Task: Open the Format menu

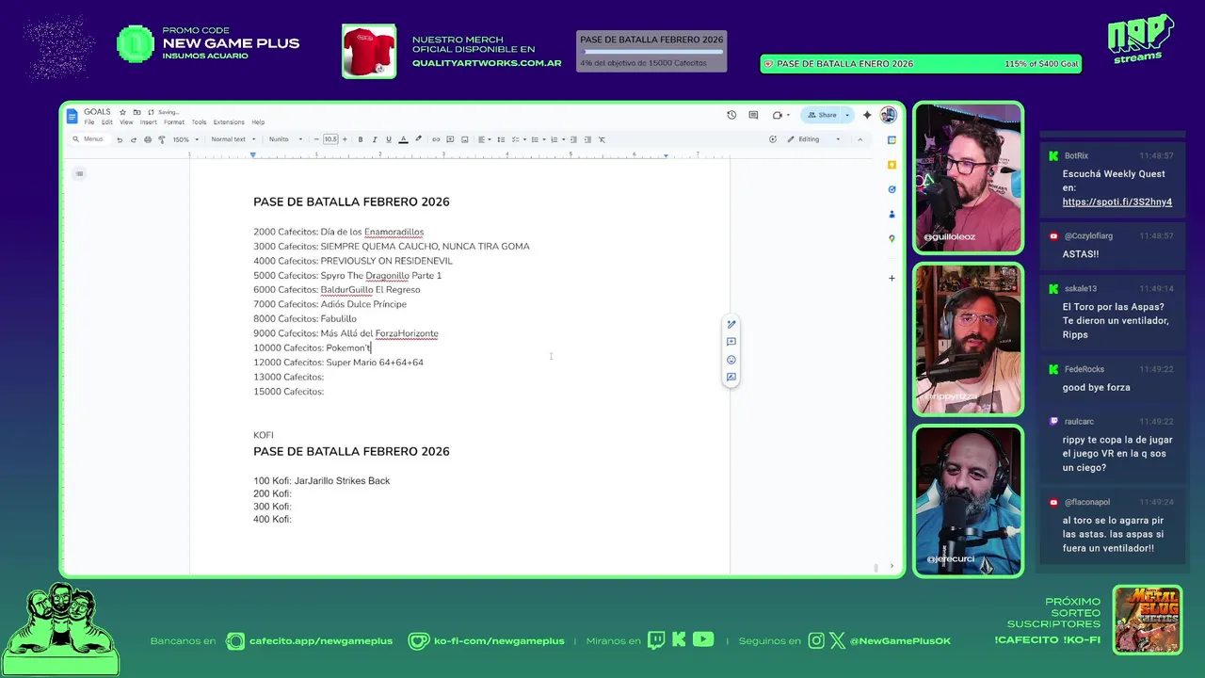Action: point(174,122)
